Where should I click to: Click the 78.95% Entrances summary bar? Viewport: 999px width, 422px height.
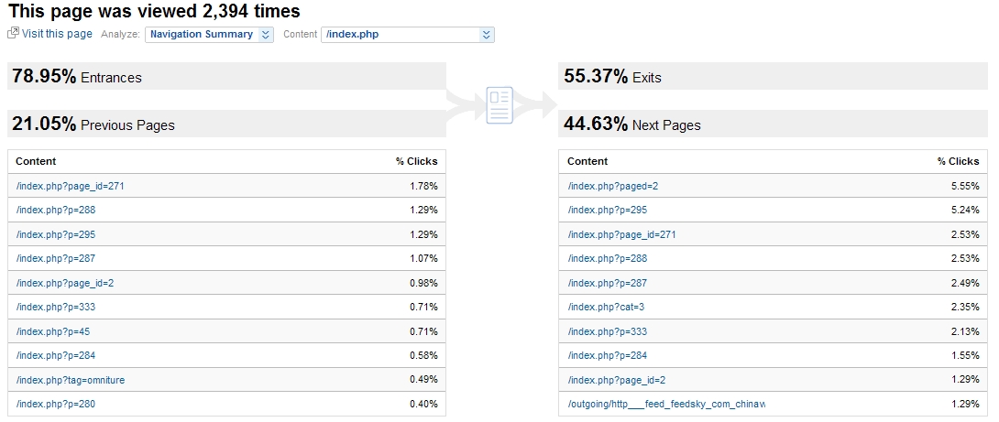tap(226, 77)
